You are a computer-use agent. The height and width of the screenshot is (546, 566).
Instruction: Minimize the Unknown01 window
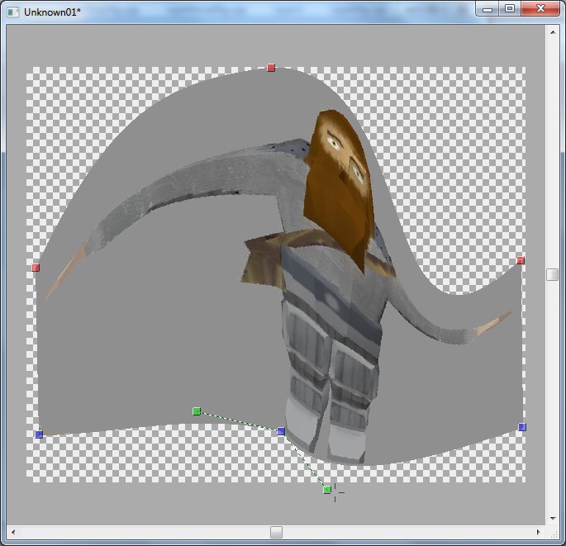point(488,9)
